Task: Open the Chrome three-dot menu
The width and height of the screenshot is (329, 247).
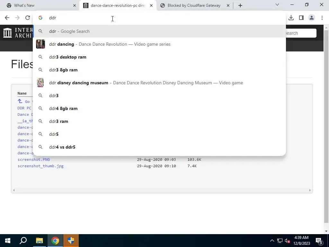Action: [x=322, y=18]
